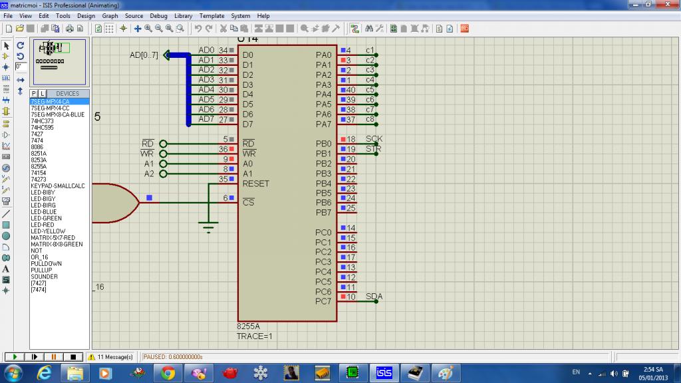Viewport: 681px width, 383px height.
Task: Click the Open Design folder icon
Action: [20, 29]
